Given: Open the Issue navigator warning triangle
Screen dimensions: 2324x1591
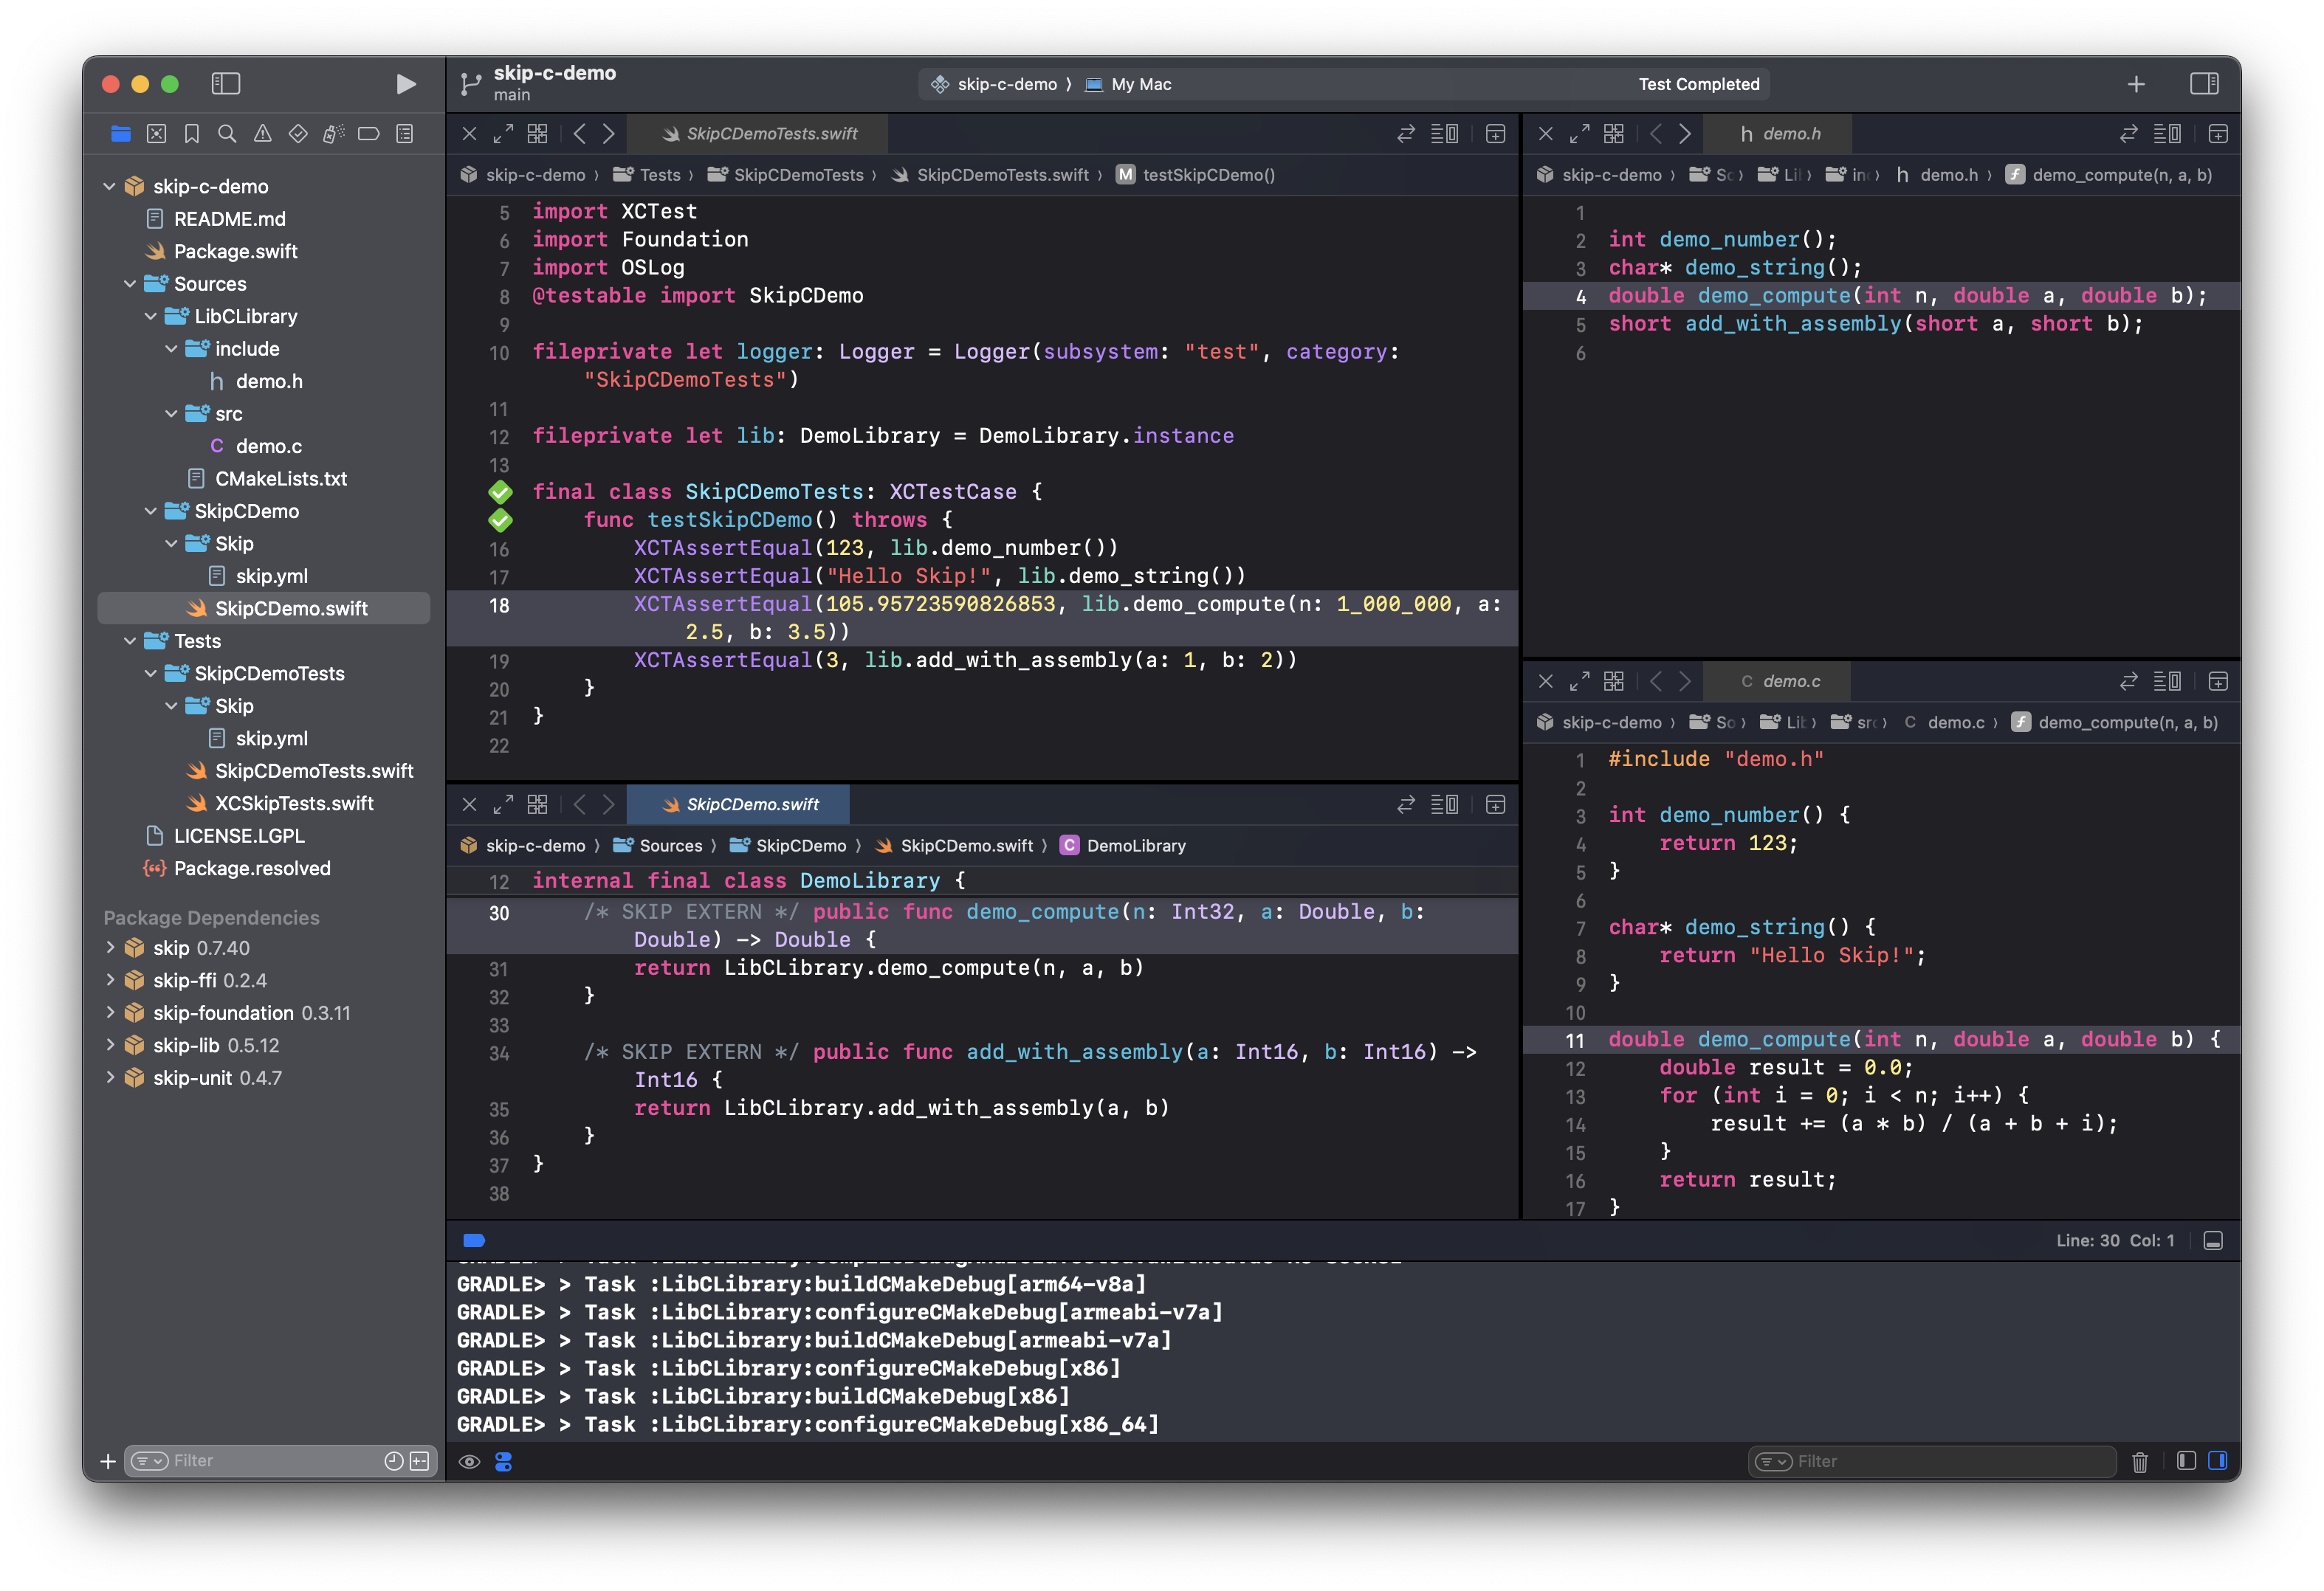Looking at the screenshot, I should [263, 133].
